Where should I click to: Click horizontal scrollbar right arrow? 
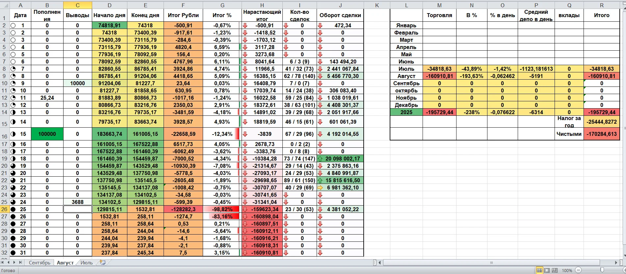616,262
